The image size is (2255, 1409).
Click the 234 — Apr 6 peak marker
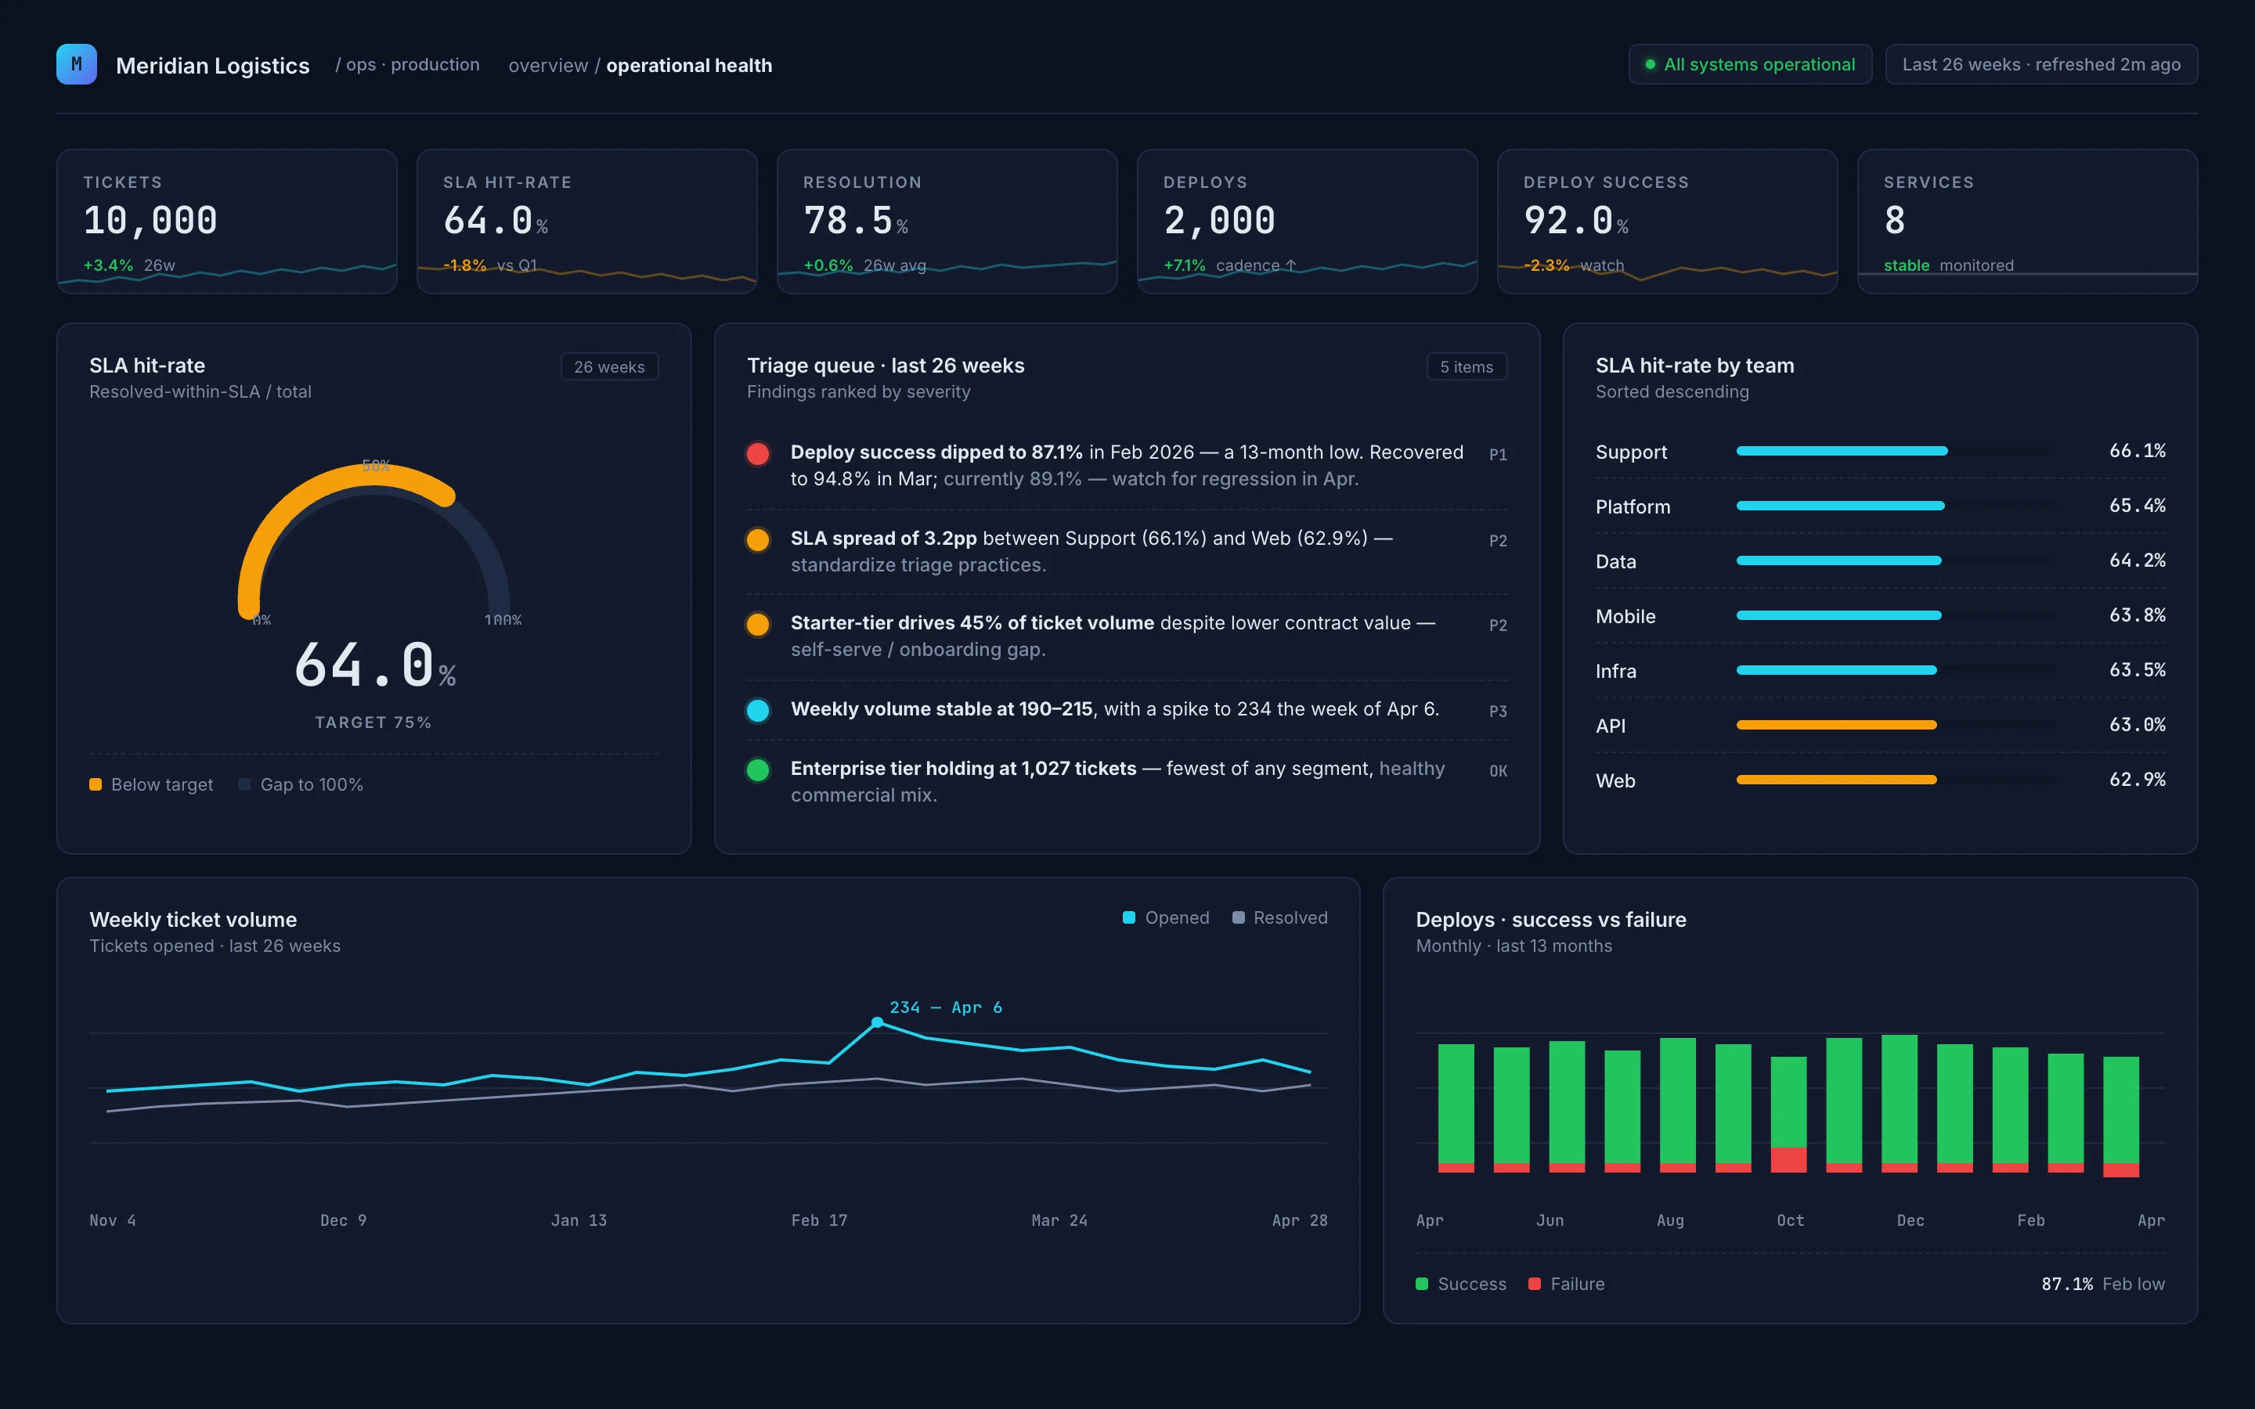[877, 1022]
